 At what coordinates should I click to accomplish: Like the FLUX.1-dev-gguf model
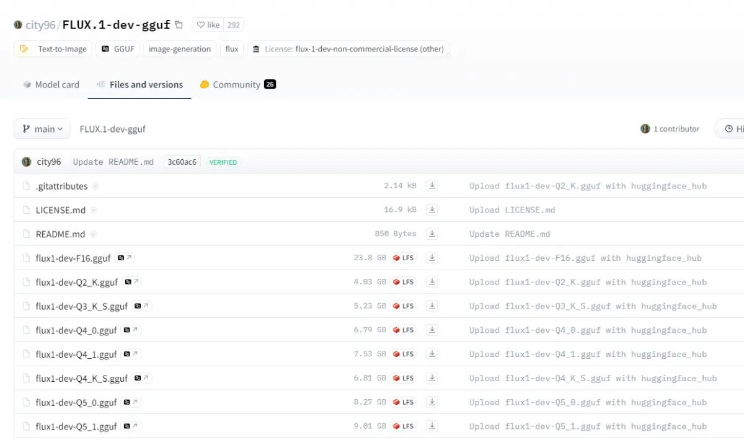pyautogui.click(x=208, y=25)
